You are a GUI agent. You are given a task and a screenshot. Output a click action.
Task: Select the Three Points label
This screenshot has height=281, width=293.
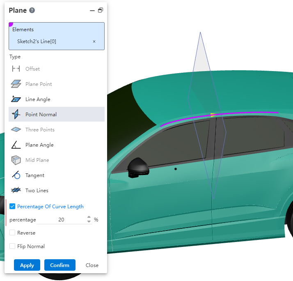coord(40,130)
